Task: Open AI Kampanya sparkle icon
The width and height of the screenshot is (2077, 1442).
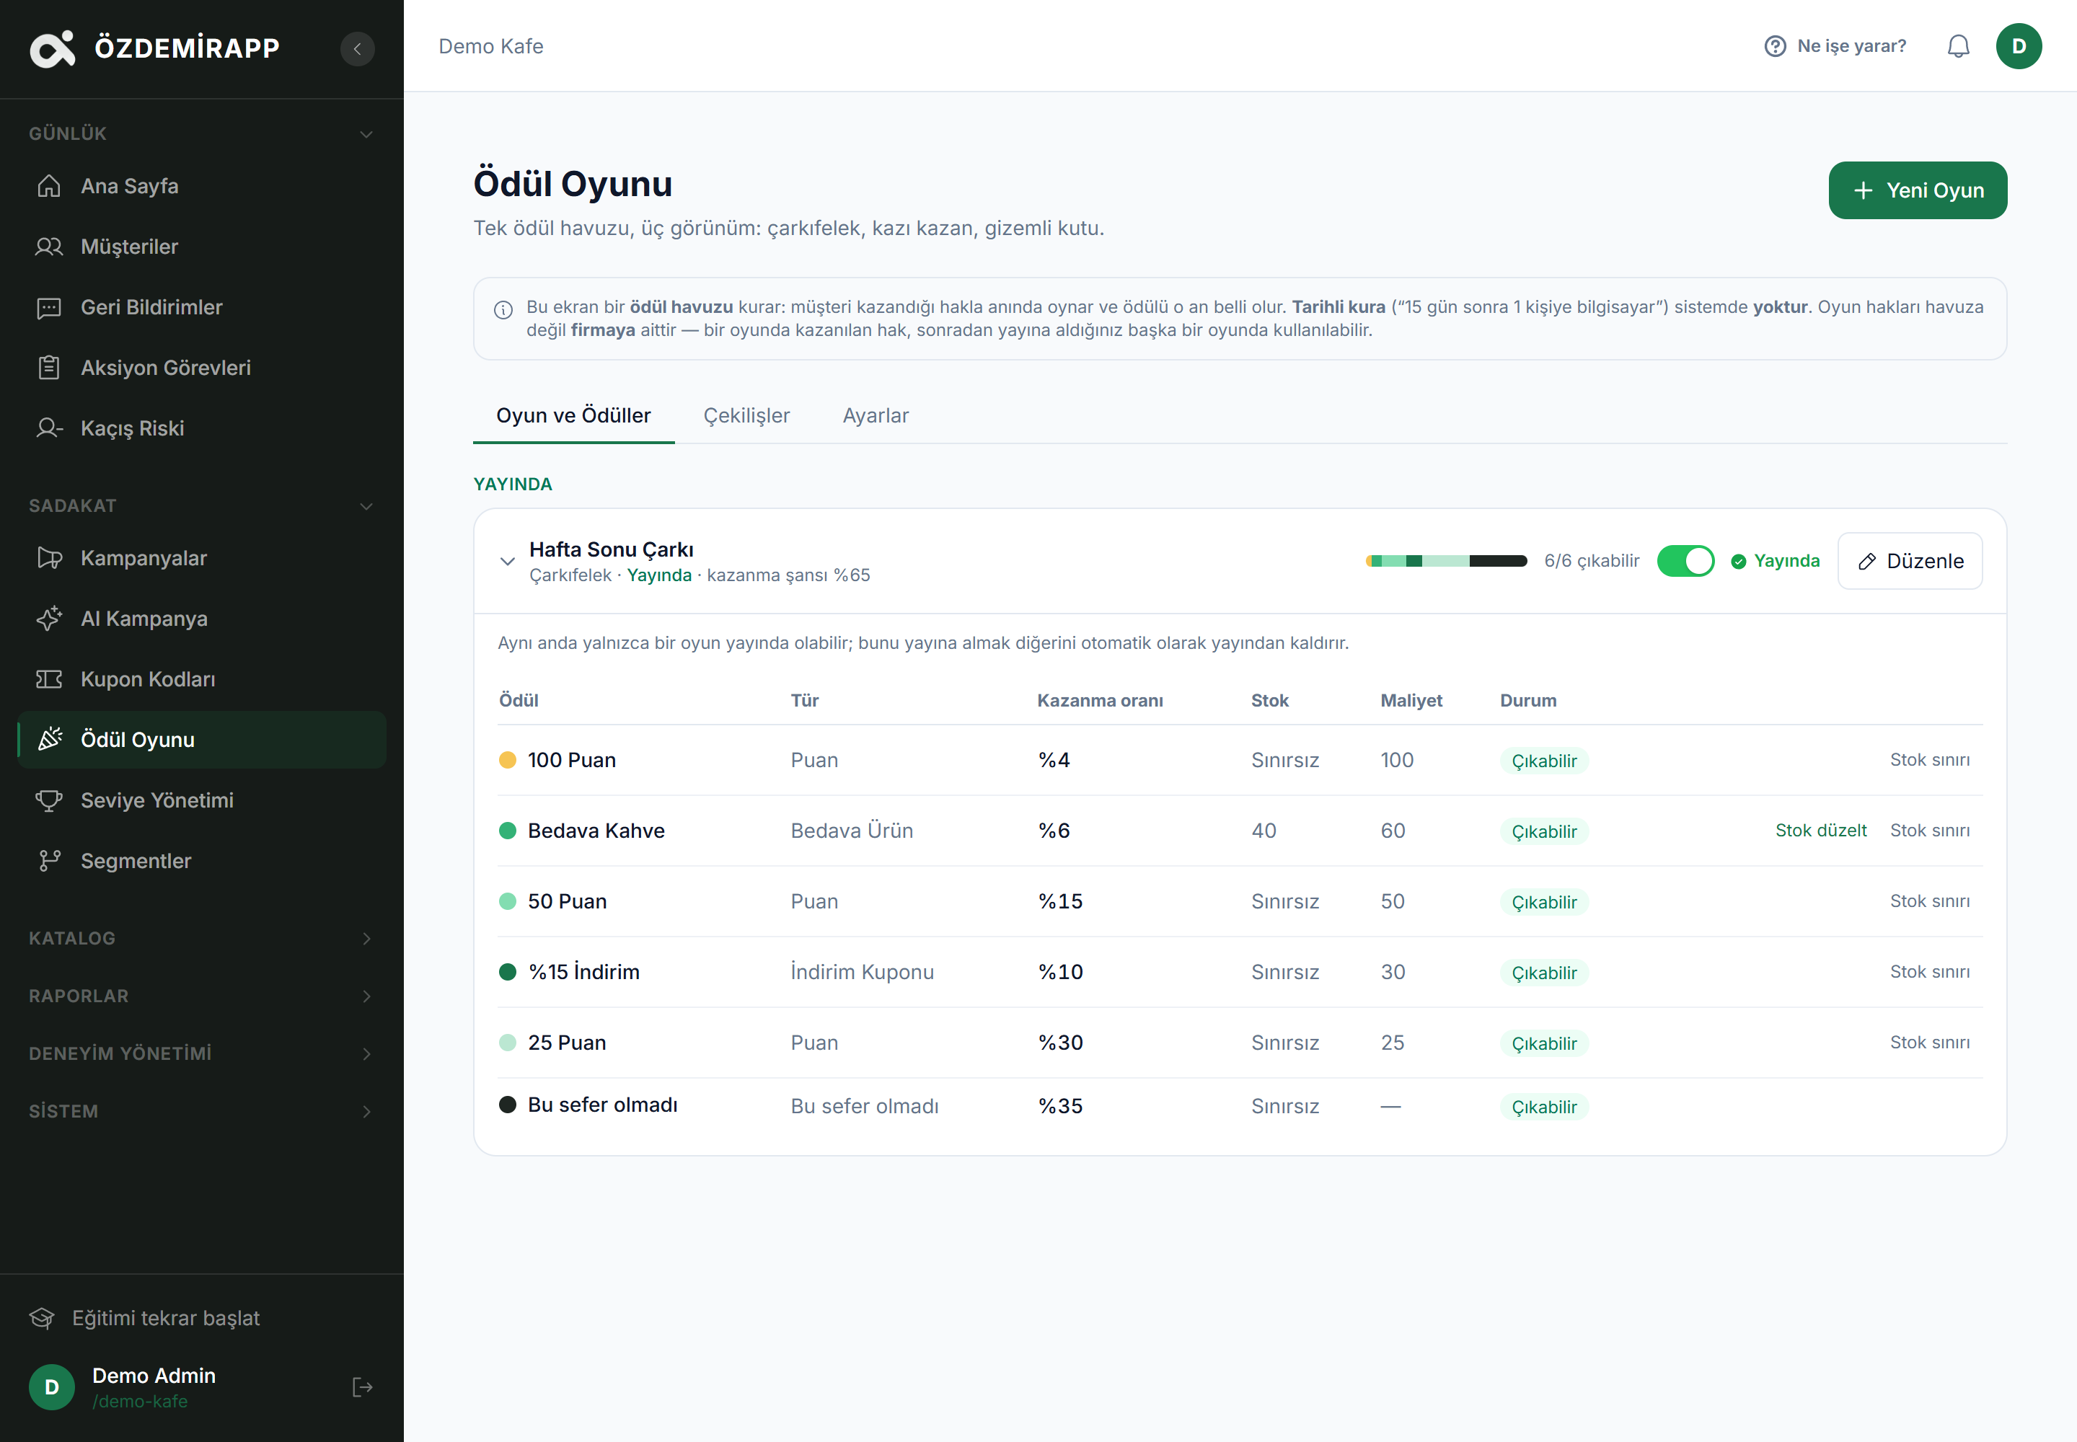Action: pos(49,619)
